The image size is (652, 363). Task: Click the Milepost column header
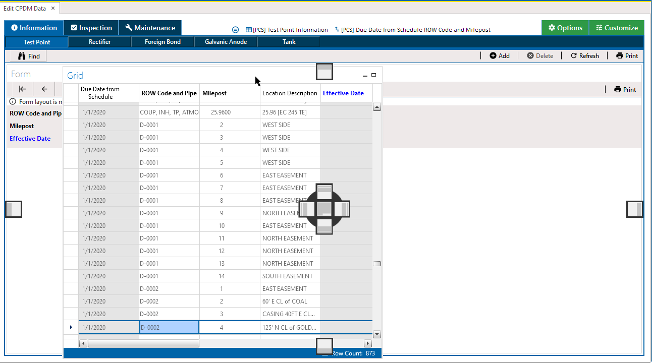(x=214, y=93)
